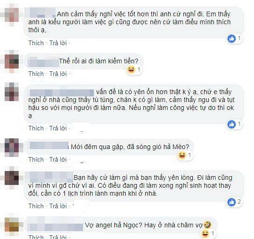
Task: Open avatar beside 'Mới đêm qua gặp' comment
Action: point(12,147)
